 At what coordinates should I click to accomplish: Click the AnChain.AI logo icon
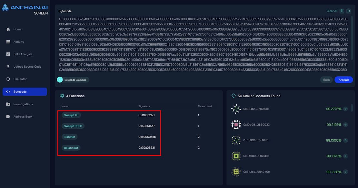tap(5, 7)
